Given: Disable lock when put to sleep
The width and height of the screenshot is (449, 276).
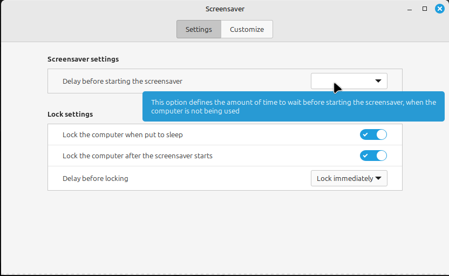Looking at the screenshot, I should pos(373,134).
